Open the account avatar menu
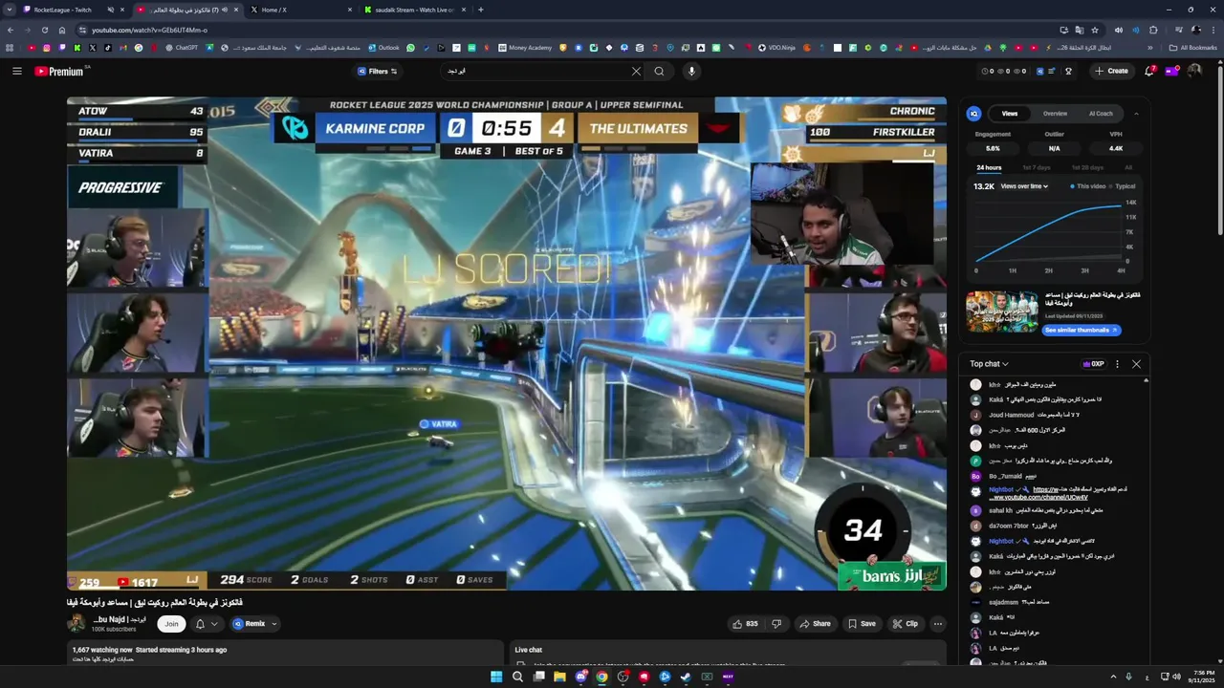This screenshot has height=688, width=1224. (1194, 71)
